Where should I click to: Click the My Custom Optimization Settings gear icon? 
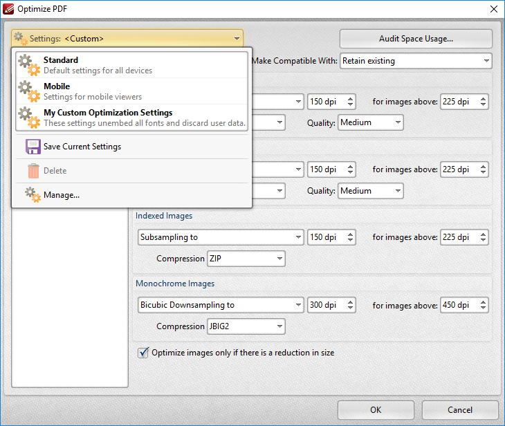point(29,118)
